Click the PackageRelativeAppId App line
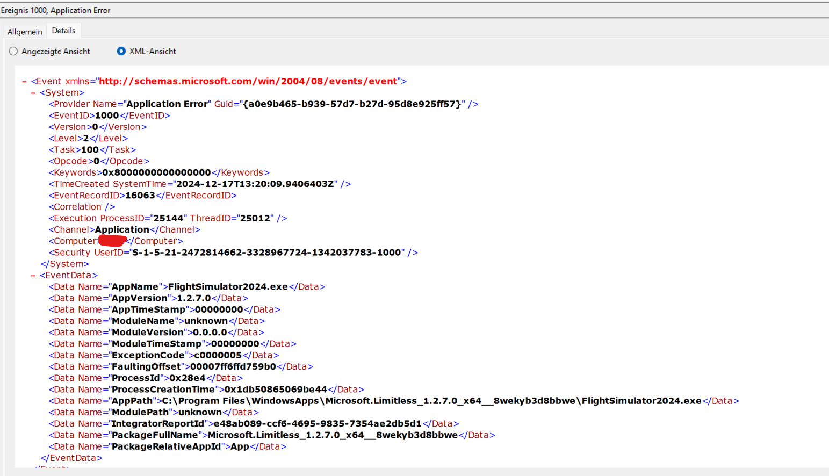The image size is (829, 476). tap(168, 446)
